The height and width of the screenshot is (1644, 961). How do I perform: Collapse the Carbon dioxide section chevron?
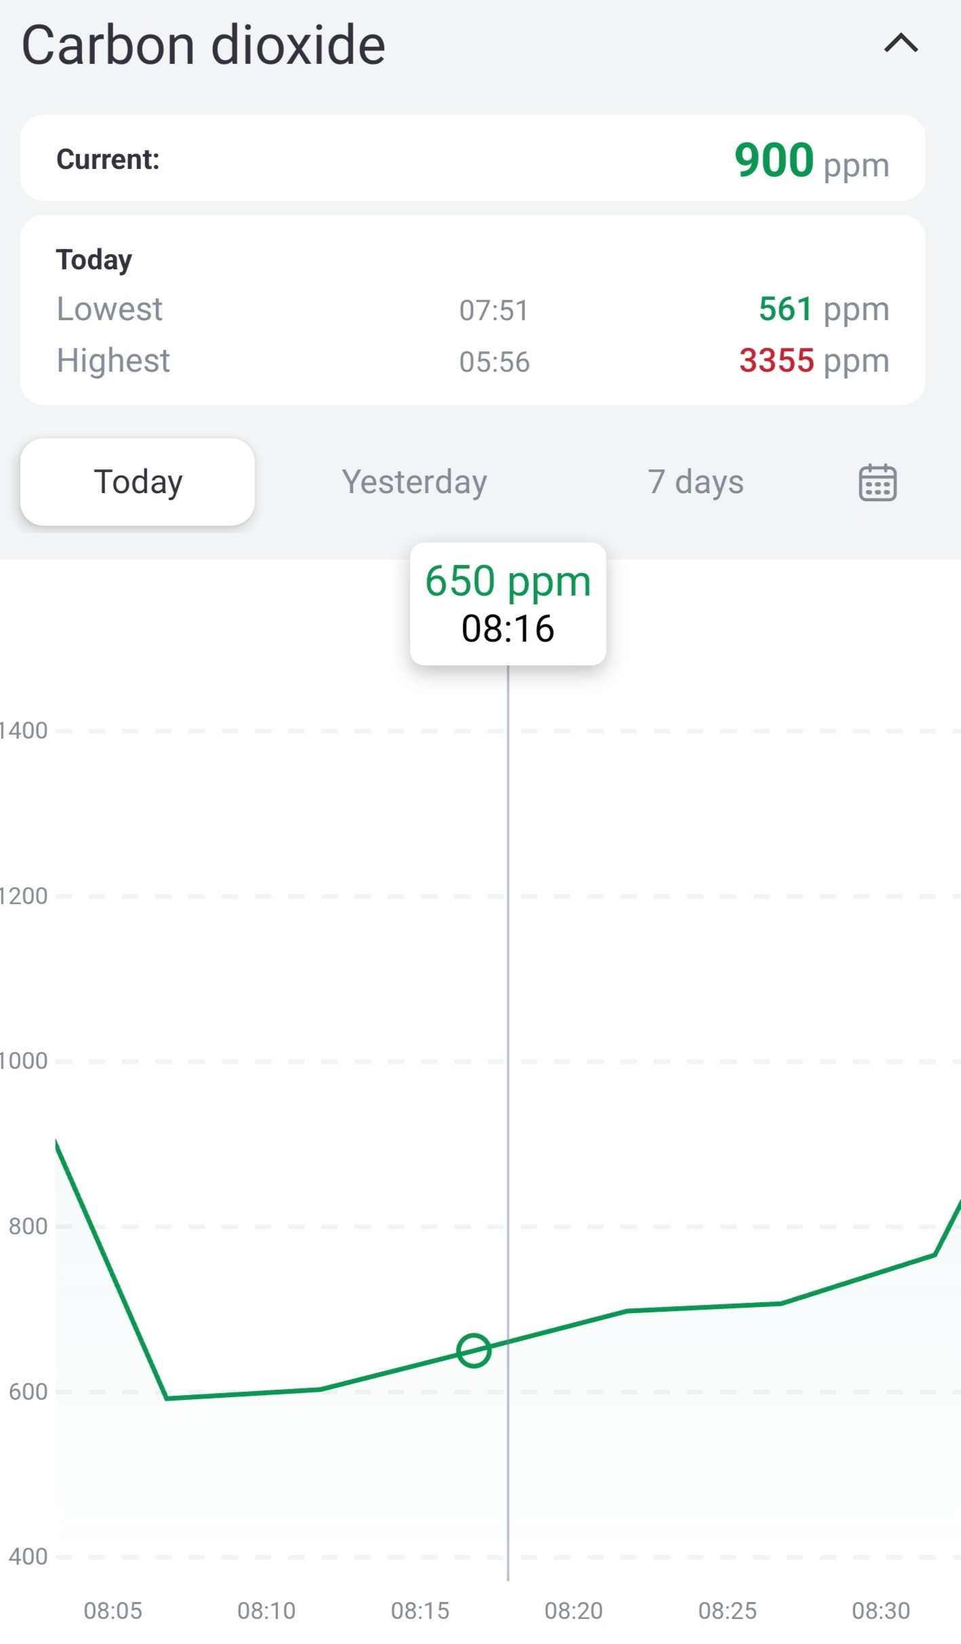(x=901, y=44)
